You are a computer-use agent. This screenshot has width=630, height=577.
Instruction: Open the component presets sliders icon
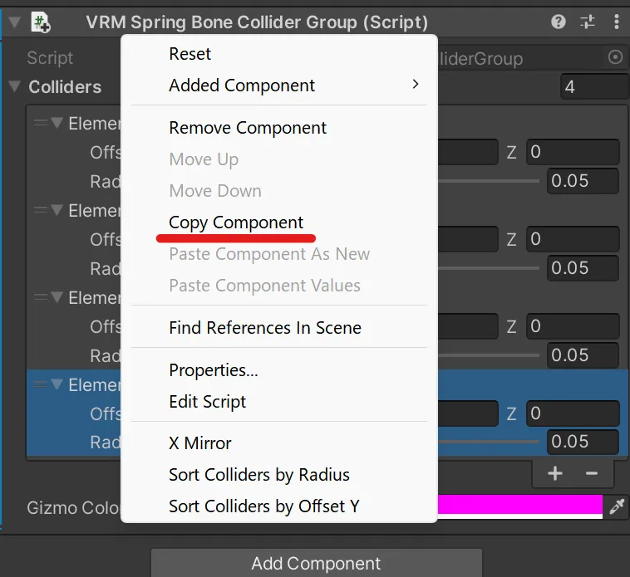tap(588, 22)
